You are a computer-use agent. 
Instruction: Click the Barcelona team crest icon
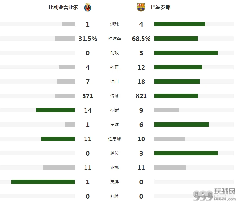coord(141,7)
